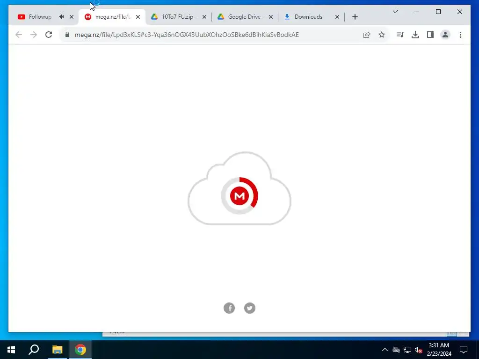Screen dimensions: 479x359
Task: Open File Explorer from taskbar
Action: (57, 350)
